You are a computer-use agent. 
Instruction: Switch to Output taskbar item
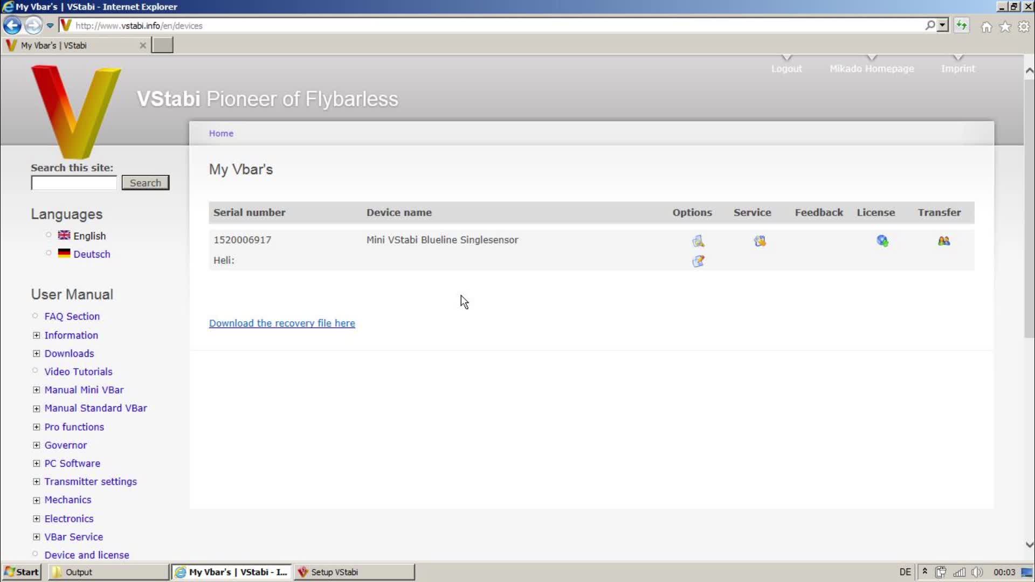[108, 572]
